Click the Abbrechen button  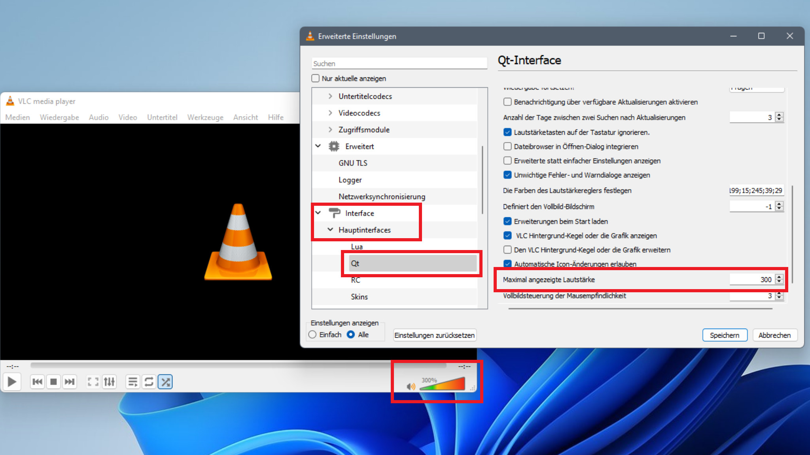(x=774, y=335)
